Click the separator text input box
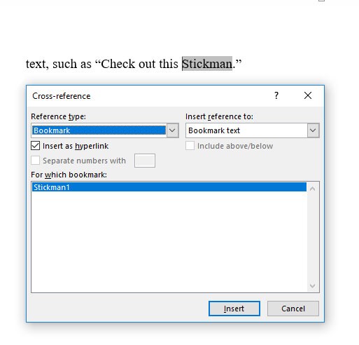359x345 pixels. pyautogui.click(x=145, y=161)
